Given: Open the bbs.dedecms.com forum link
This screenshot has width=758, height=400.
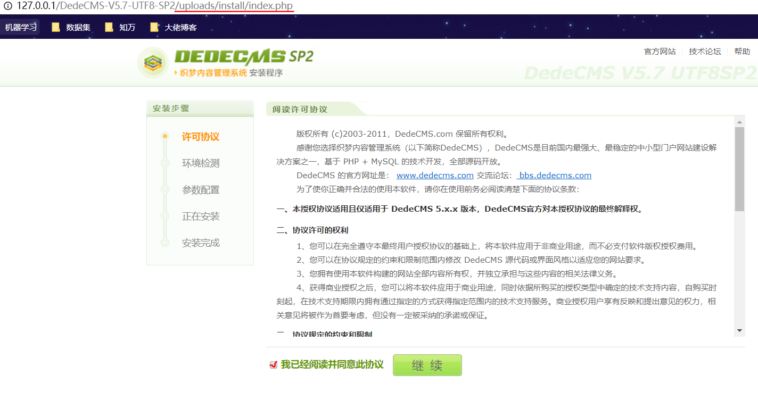Looking at the screenshot, I should tap(555, 174).
